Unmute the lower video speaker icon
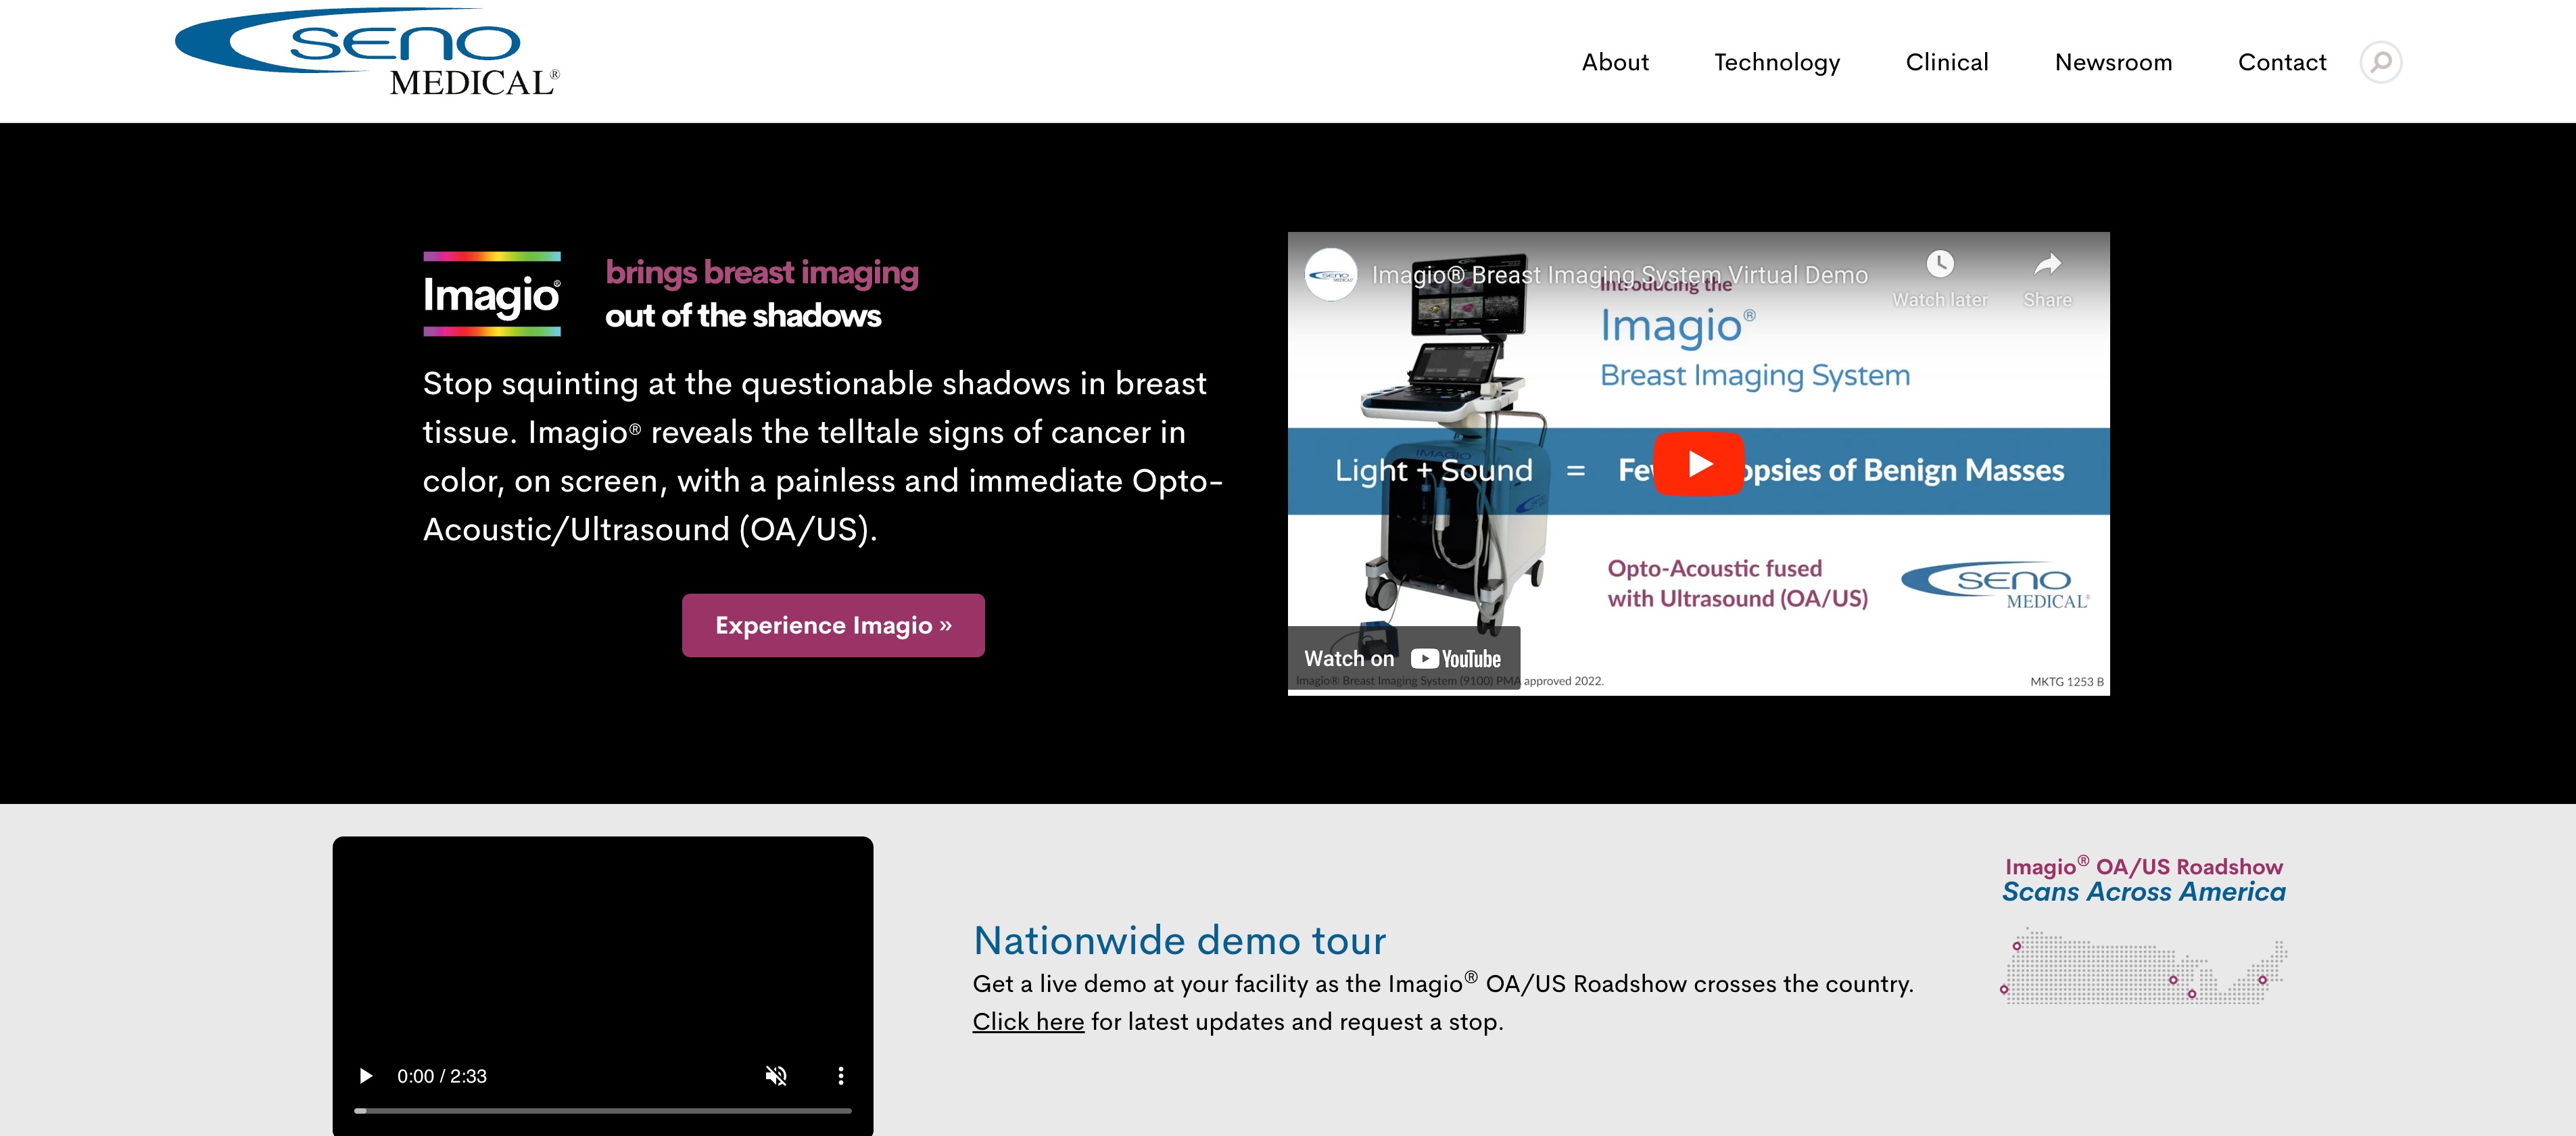 click(776, 1076)
